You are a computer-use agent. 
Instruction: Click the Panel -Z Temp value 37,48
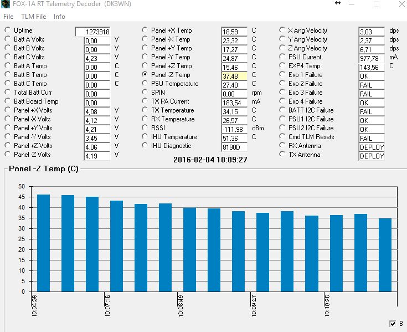click(x=234, y=76)
